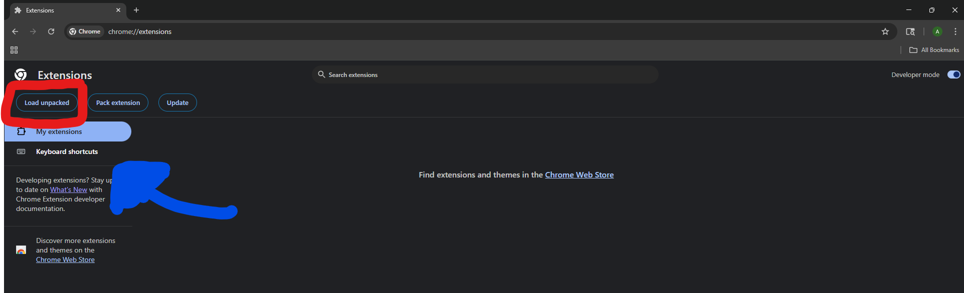Open Chrome three-dot menu

tap(955, 31)
